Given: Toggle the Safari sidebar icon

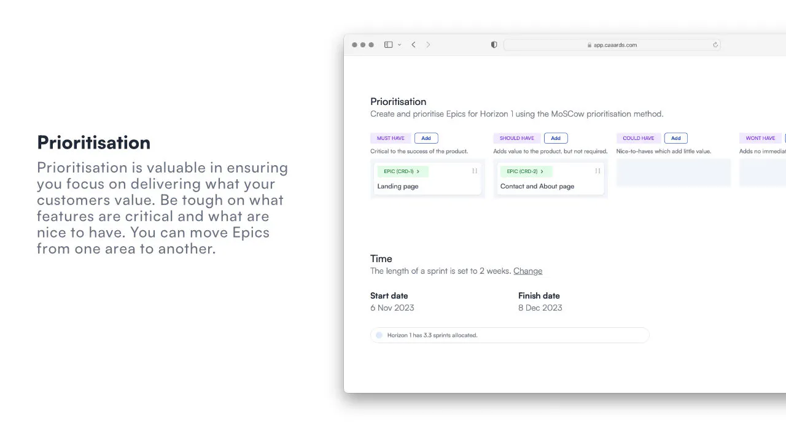Looking at the screenshot, I should [x=388, y=45].
